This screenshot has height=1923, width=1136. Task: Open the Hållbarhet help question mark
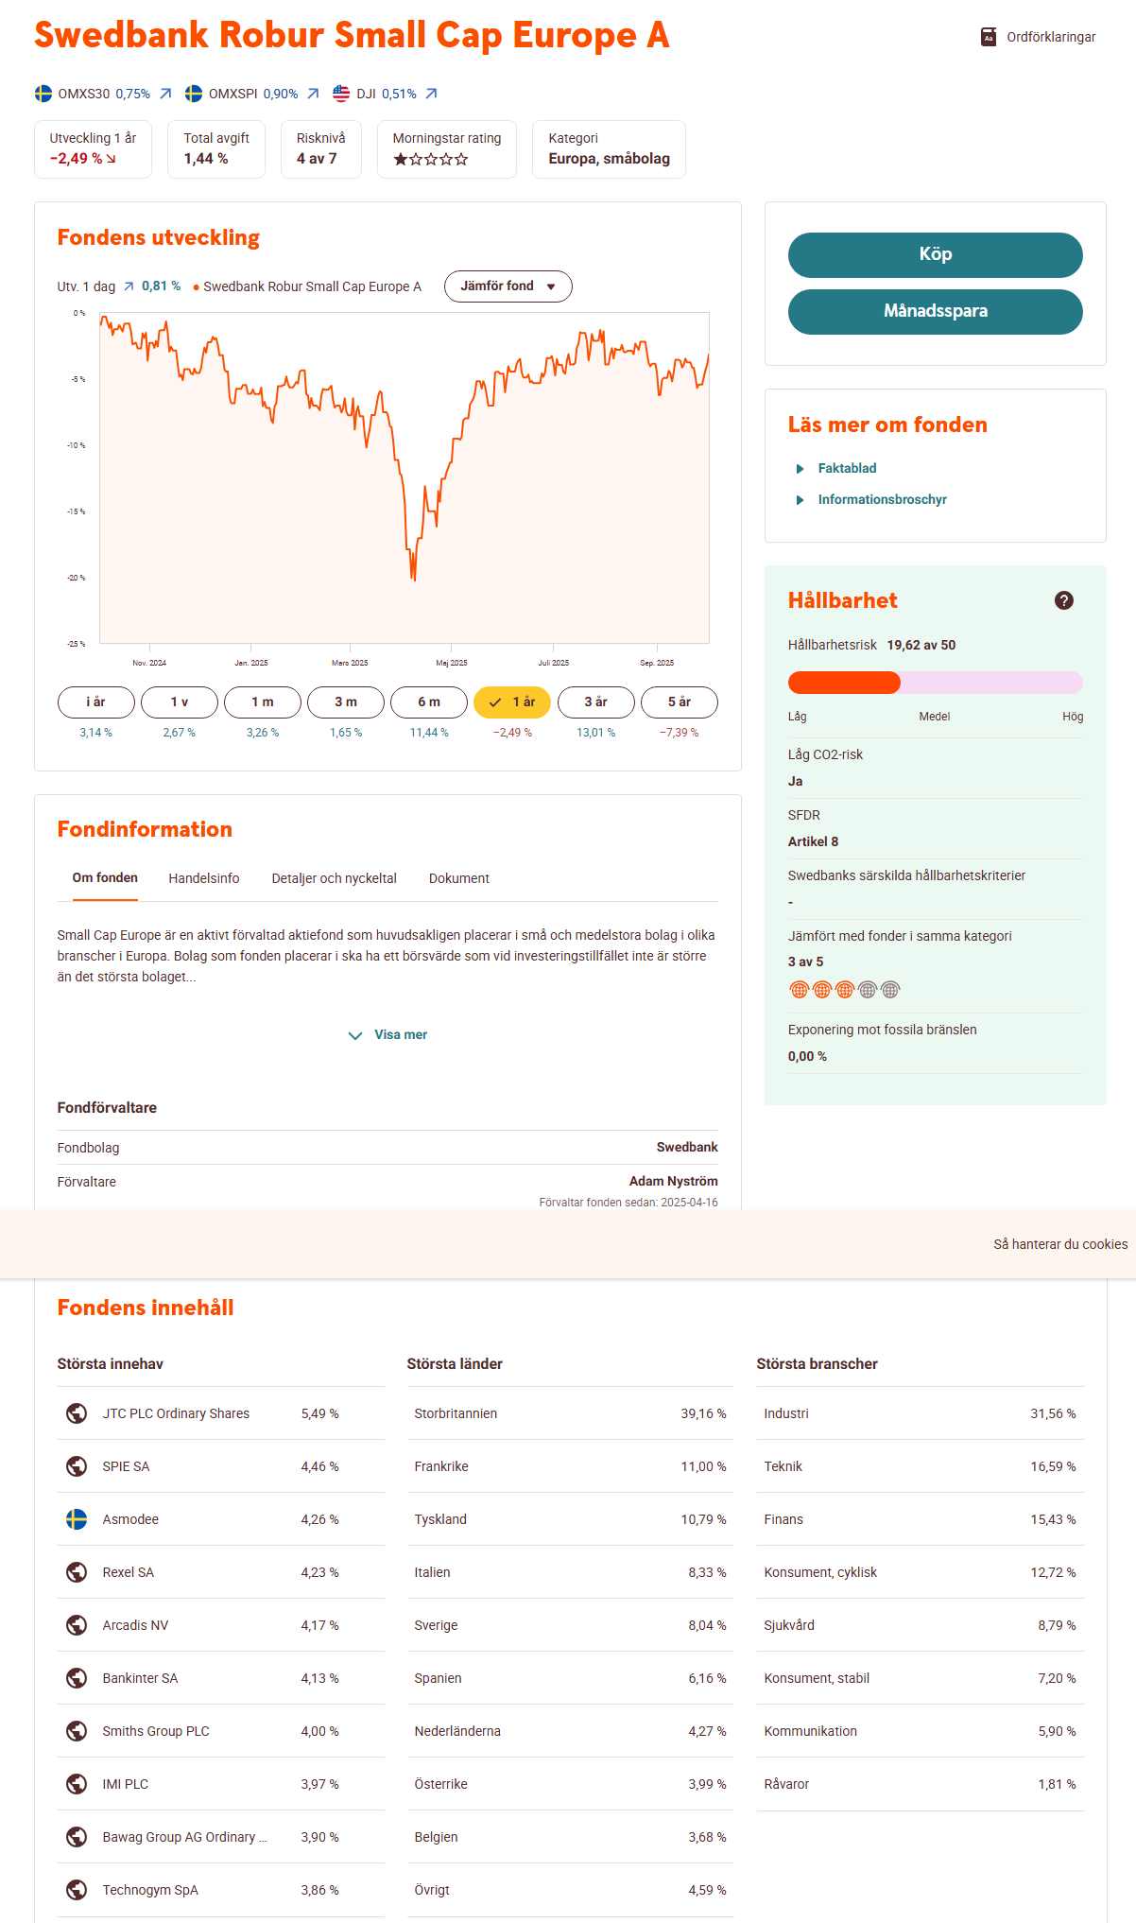click(1064, 600)
